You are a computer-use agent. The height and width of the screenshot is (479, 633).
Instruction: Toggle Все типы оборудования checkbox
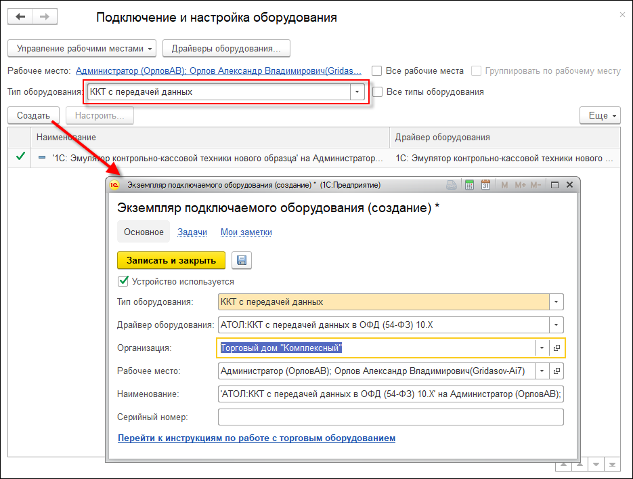click(377, 92)
